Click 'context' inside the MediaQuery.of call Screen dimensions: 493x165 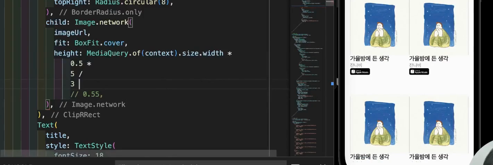pos(159,53)
